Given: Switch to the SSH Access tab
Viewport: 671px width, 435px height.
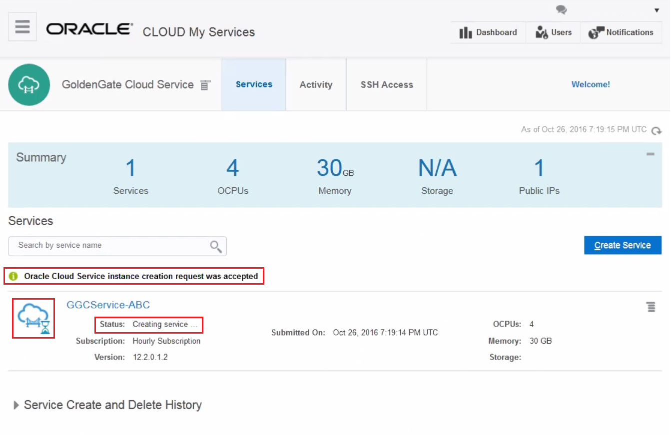Looking at the screenshot, I should [387, 85].
